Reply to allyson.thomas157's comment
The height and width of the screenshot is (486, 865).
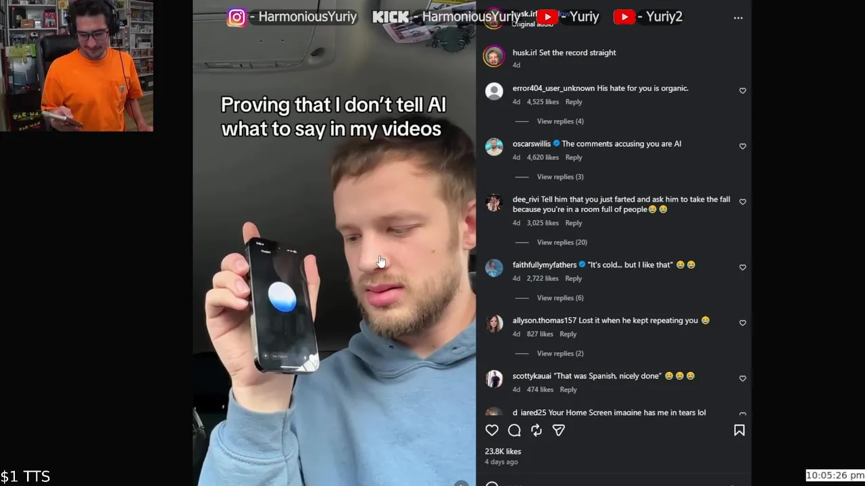(x=568, y=334)
